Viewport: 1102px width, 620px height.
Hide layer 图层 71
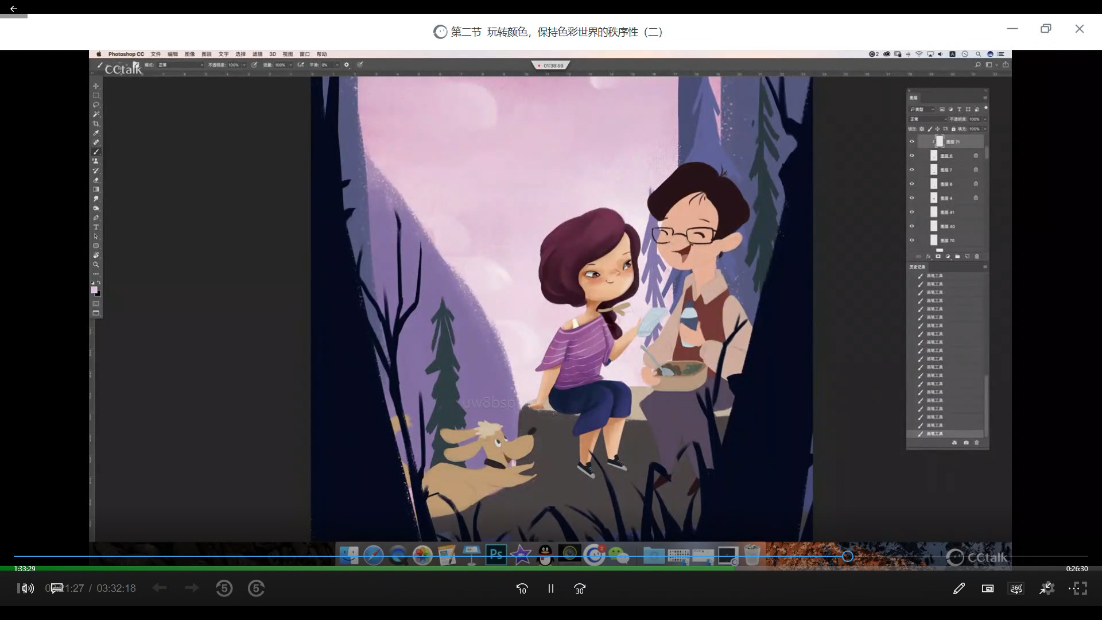click(x=911, y=141)
